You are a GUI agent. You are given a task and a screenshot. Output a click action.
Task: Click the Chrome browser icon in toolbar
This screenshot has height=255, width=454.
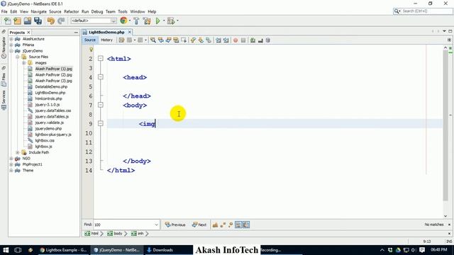123,21
